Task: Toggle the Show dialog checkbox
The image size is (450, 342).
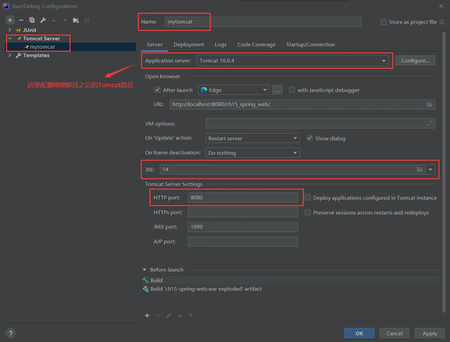Action: [310, 138]
